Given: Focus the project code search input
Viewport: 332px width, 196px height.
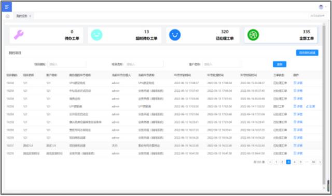Looking at the screenshot, I should [x=67, y=64].
